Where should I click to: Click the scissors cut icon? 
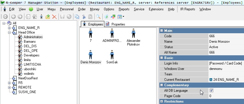point(84,17)
